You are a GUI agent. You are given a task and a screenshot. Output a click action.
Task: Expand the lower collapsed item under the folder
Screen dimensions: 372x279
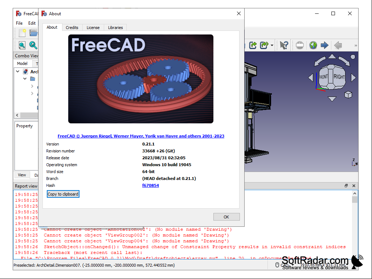point(32,94)
